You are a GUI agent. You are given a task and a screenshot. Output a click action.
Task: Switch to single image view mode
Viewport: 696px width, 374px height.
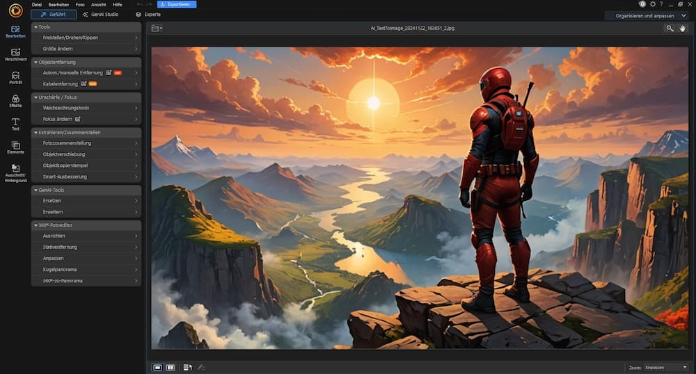tap(157, 367)
